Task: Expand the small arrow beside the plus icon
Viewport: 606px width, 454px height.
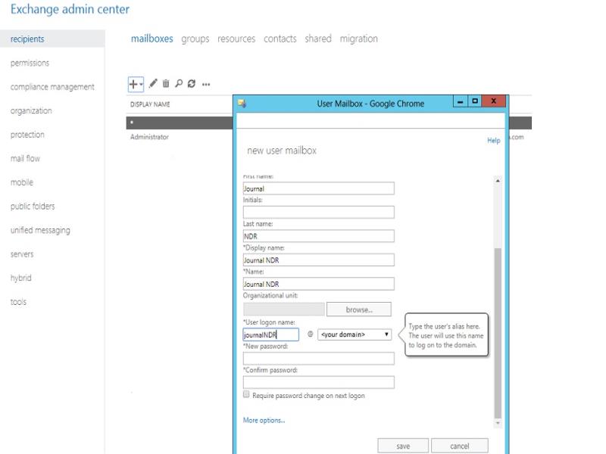Action: tap(141, 84)
